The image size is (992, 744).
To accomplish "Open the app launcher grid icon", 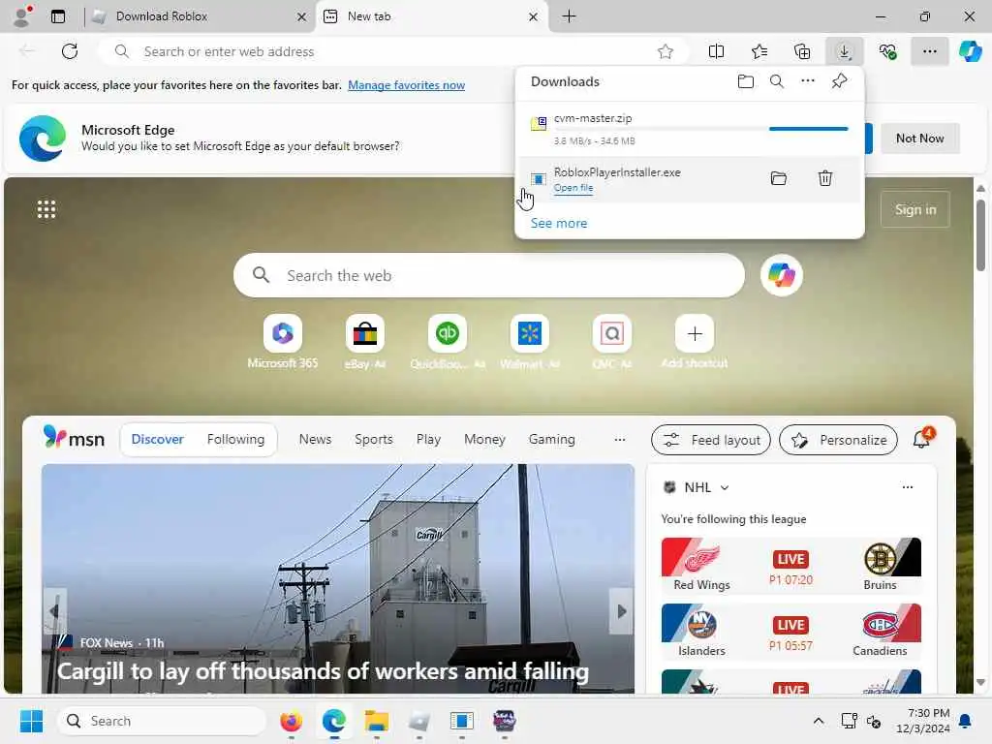I will (x=46, y=209).
